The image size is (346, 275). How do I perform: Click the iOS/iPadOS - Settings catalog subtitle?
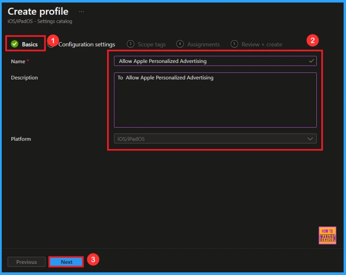point(40,21)
